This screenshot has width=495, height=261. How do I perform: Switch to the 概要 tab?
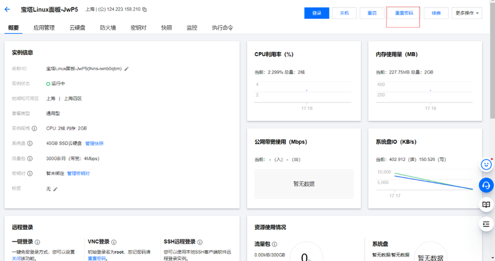tap(13, 28)
